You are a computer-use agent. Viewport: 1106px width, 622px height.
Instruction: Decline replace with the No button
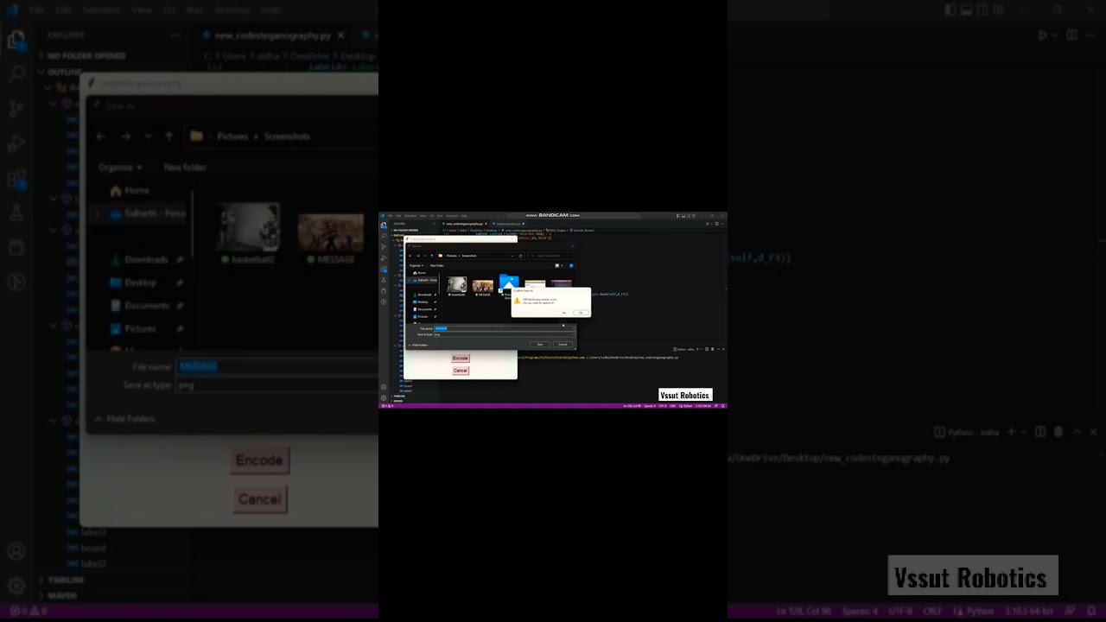point(581,313)
